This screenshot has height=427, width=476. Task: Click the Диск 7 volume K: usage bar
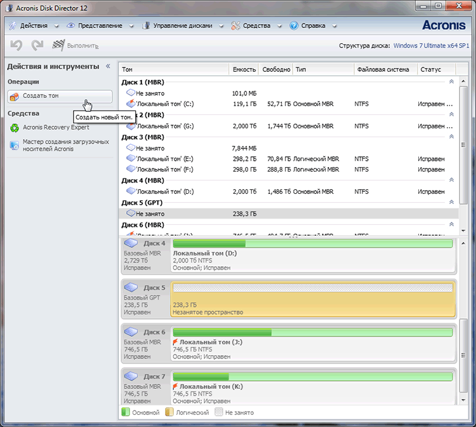tap(313, 377)
